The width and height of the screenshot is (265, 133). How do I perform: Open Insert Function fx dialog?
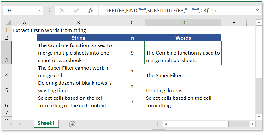[90, 10]
